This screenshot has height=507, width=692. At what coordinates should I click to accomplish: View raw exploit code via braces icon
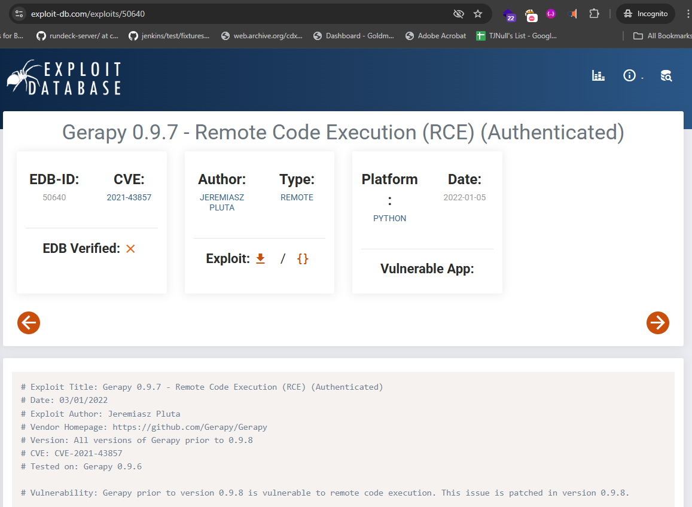click(303, 258)
